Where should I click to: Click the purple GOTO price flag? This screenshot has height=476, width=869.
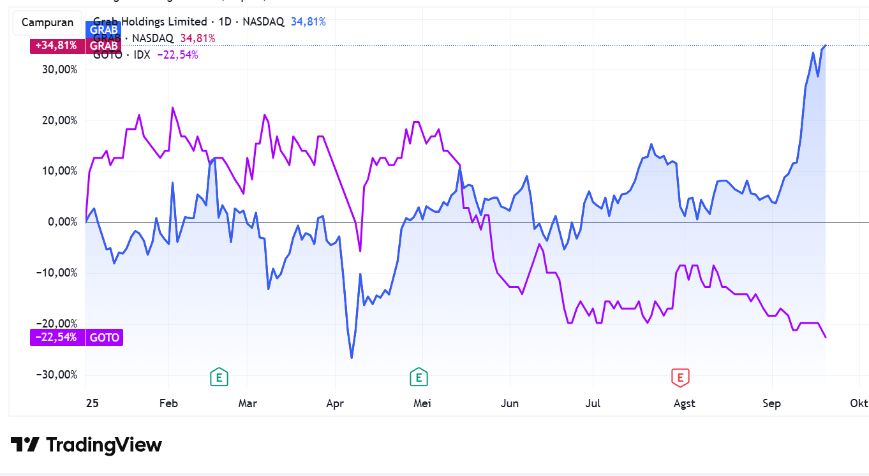(104, 337)
